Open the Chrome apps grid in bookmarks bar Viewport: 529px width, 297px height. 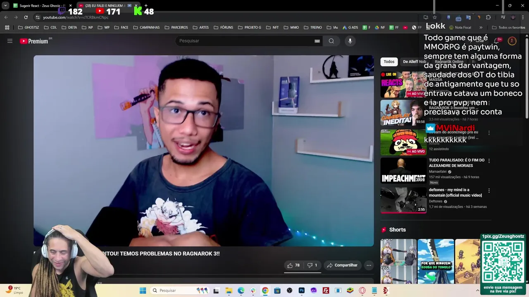click(x=7, y=28)
